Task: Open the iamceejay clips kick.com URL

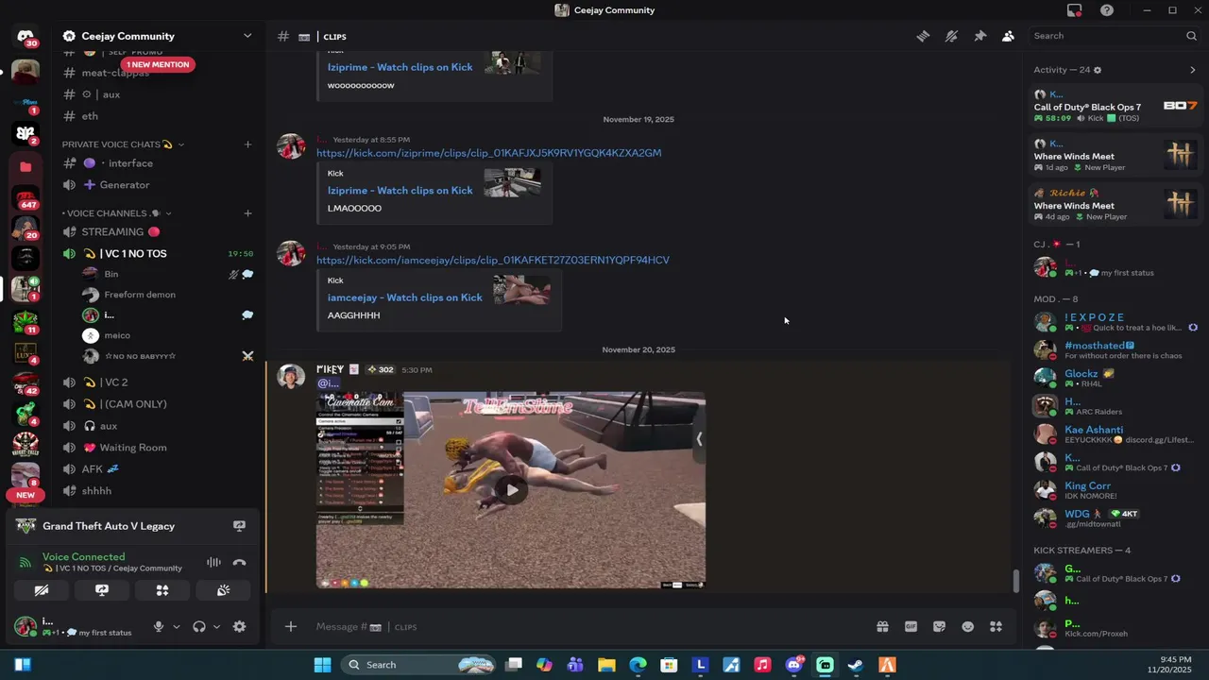Action: coord(492,260)
